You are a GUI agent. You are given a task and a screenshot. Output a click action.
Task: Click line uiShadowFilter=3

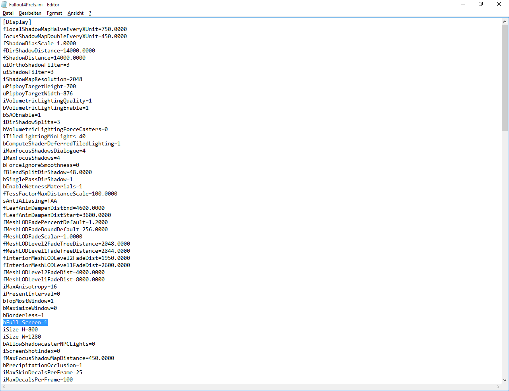[28, 72]
